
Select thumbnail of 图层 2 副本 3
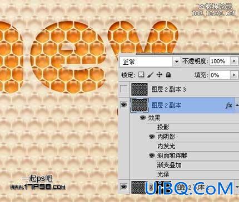pos(140,89)
